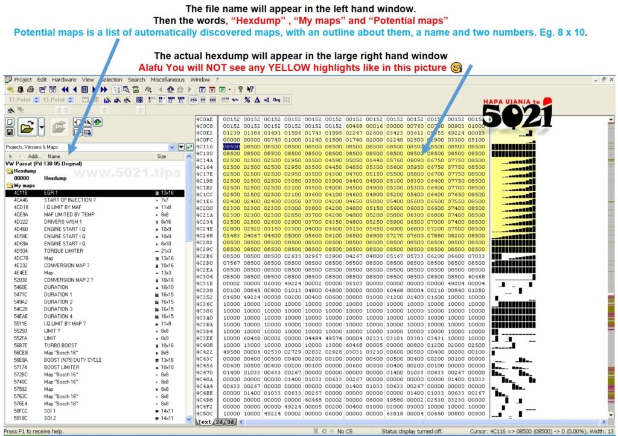Select the TURBO BOOST map entry
Viewport: 618px width, 436px height.
pos(59,345)
